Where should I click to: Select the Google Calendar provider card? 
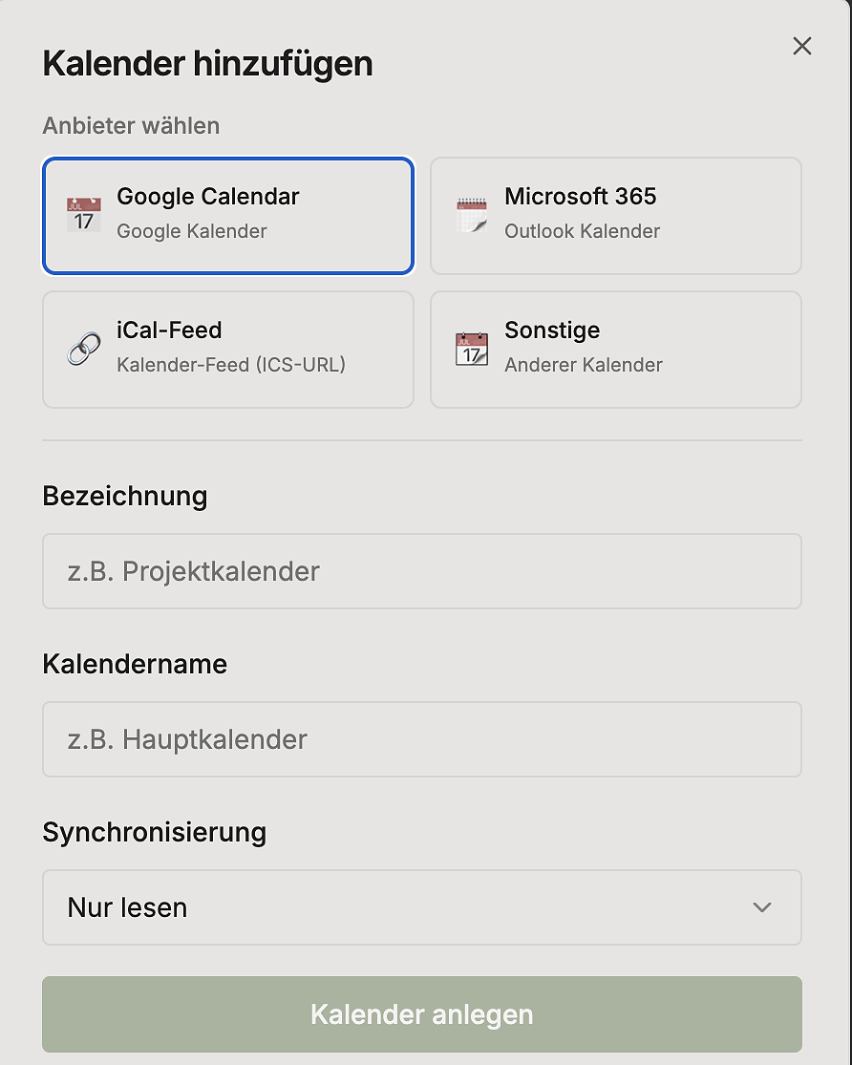tap(228, 216)
